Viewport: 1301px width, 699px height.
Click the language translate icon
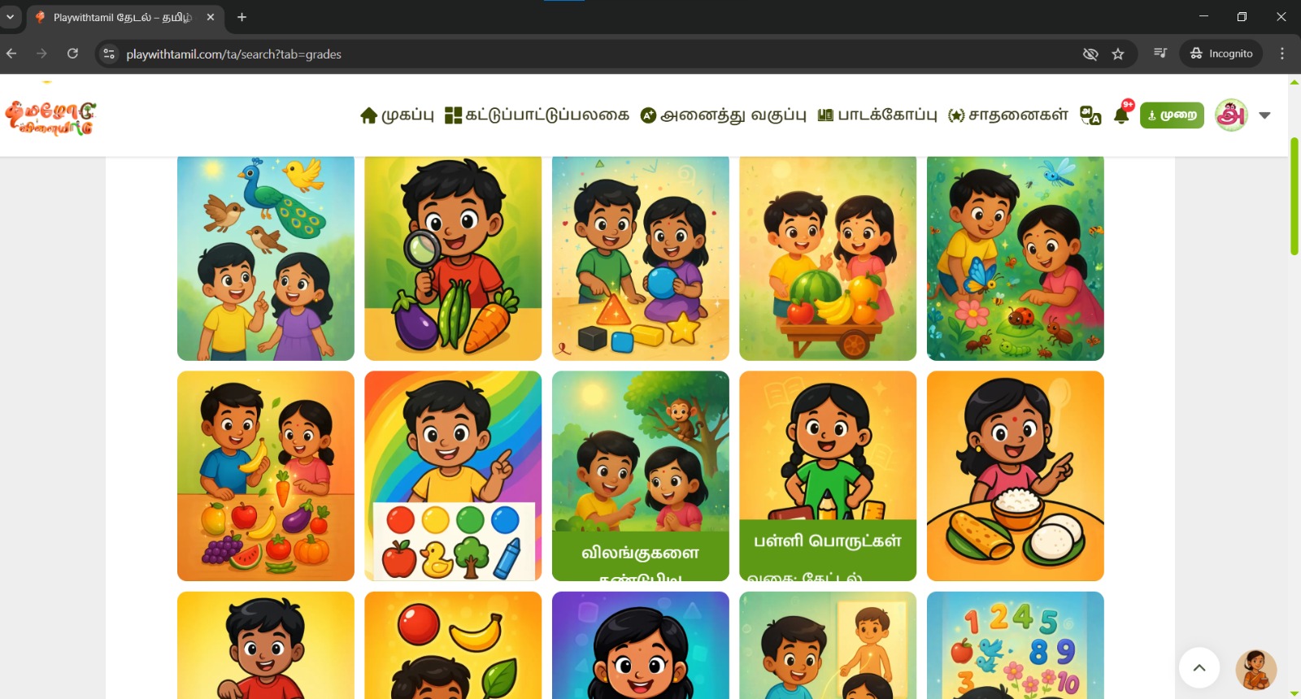pyautogui.click(x=1090, y=115)
